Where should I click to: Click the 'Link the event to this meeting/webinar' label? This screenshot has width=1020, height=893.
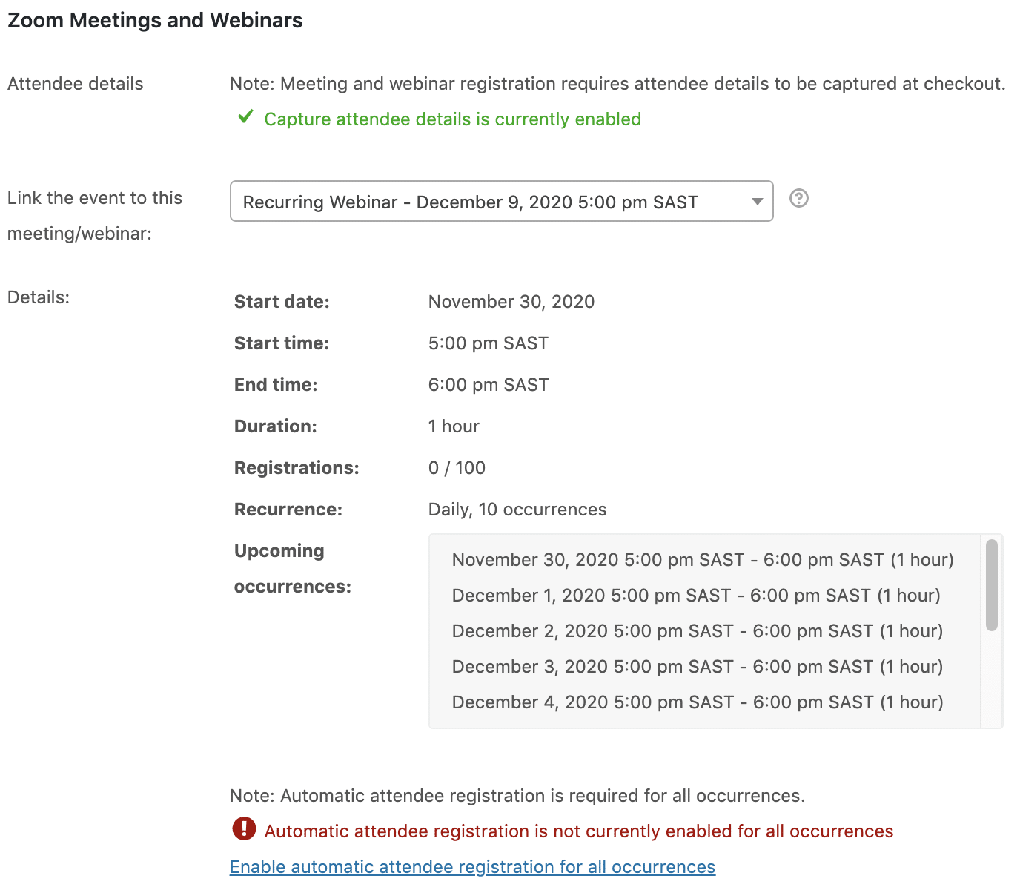pos(95,216)
